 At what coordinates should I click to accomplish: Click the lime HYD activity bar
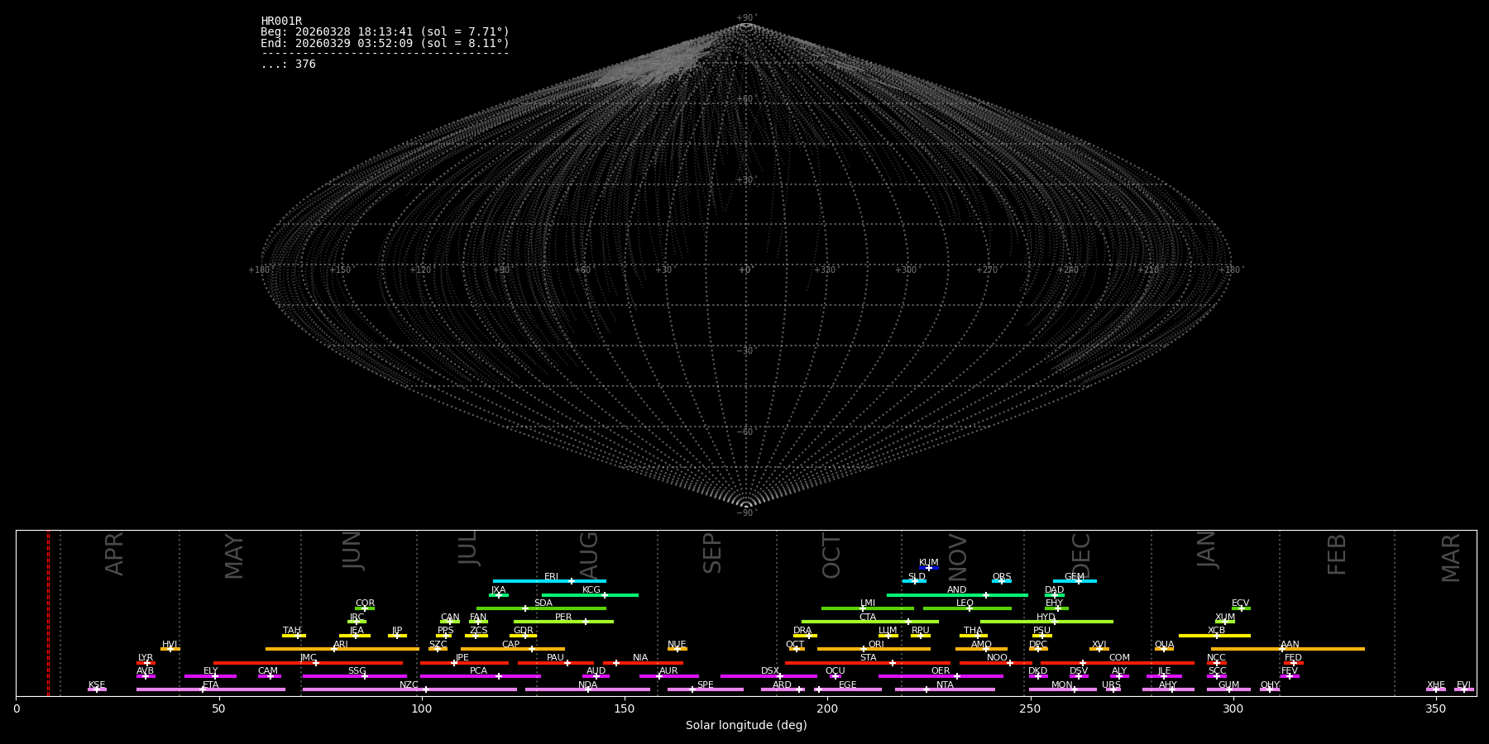(1046, 622)
